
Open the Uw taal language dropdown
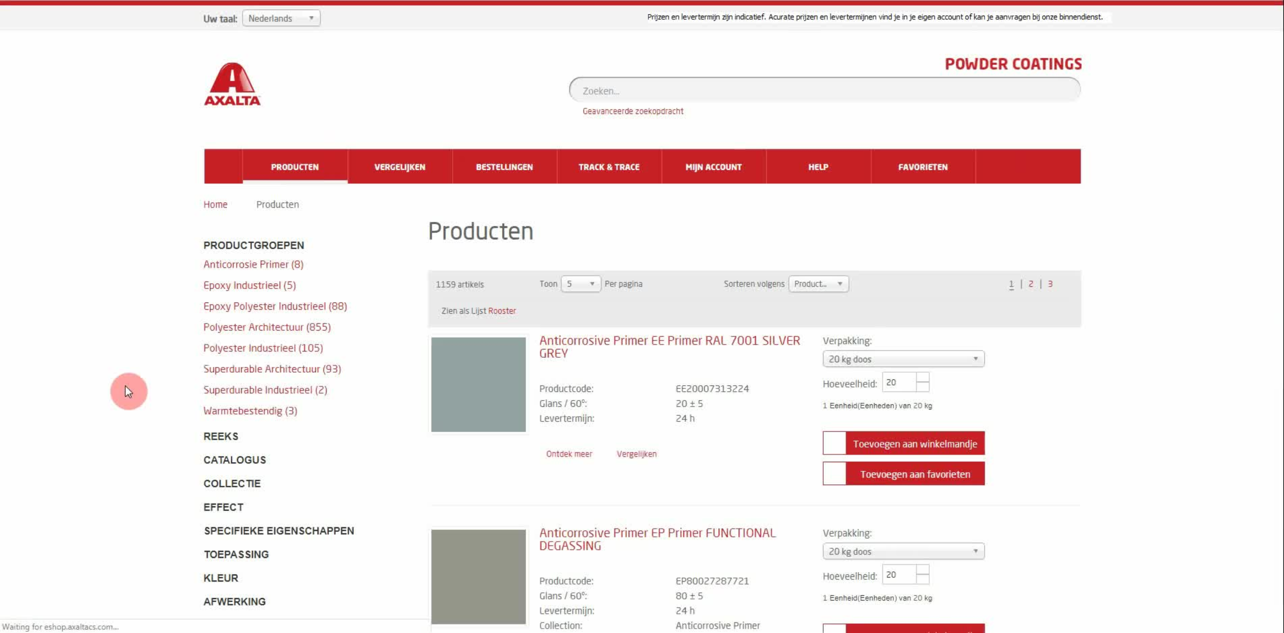[281, 18]
